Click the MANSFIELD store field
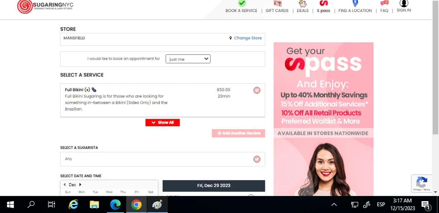 (162, 39)
